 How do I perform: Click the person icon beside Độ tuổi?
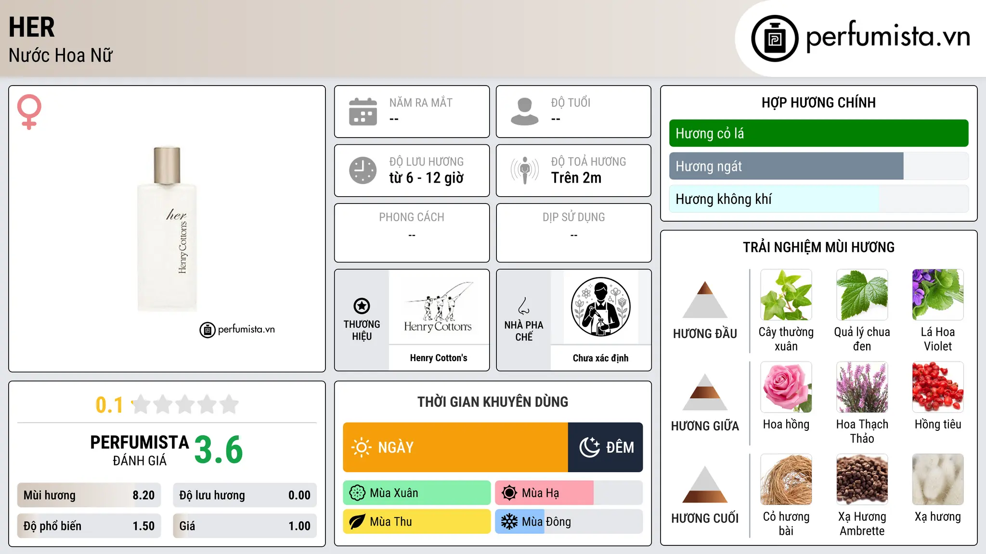[525, 112]
